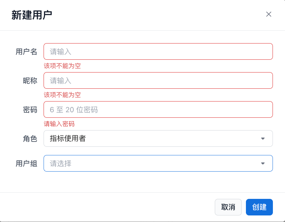The image size is (285, 222).
Task: Expand the 用户组 dropdown caret arrow
Action: tap(263, 163)
